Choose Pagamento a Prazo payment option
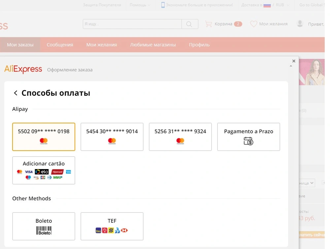Viewport: 330px width, 249px height. (248, 137)
